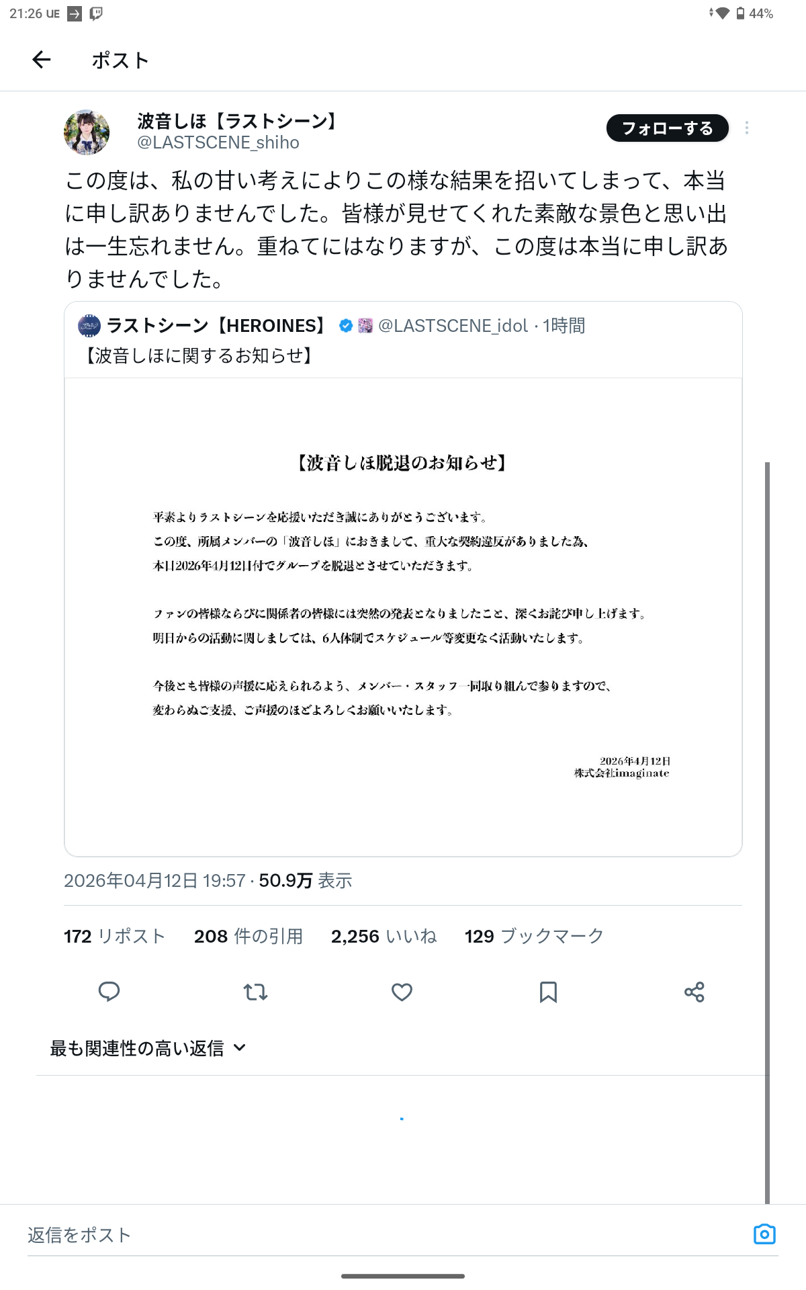
Task: Expand 最も関連性の高い返信 sort dropdown
Action: pos(148,1047)
